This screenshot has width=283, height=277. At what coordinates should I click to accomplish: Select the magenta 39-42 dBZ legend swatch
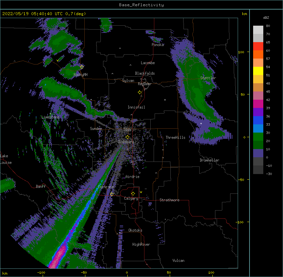coord(258,104)
